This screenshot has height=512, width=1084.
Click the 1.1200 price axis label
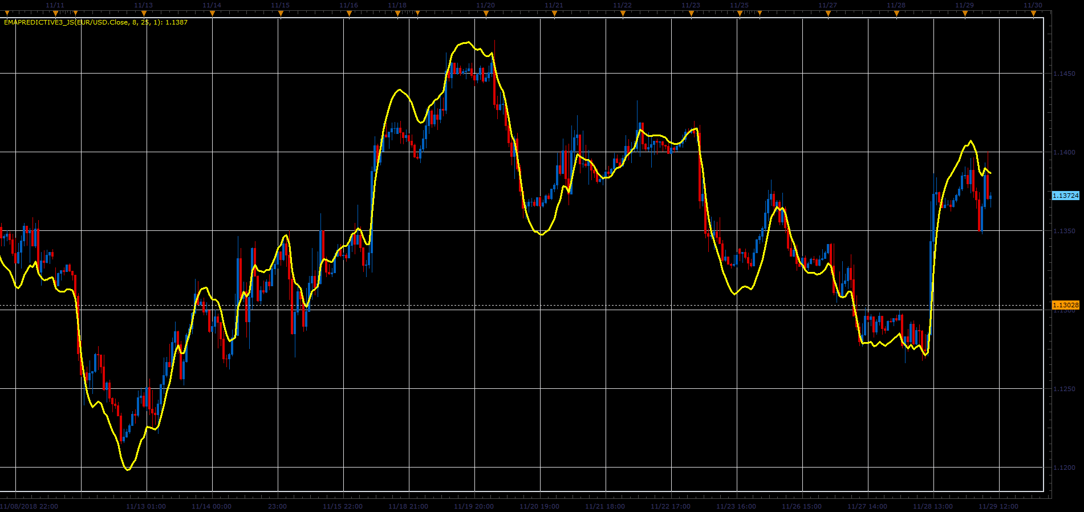coord(1064,468)
